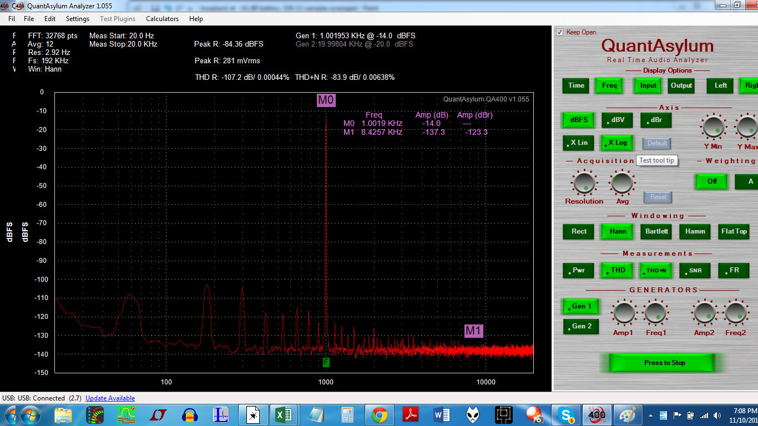Toggle the Keep Open checkbox

tap(560, 32)
